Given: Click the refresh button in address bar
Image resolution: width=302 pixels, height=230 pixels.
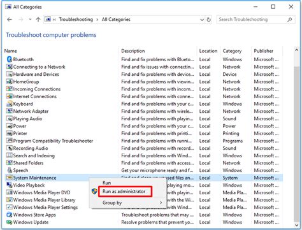Looking at the screenshot, I should [209, 20].
